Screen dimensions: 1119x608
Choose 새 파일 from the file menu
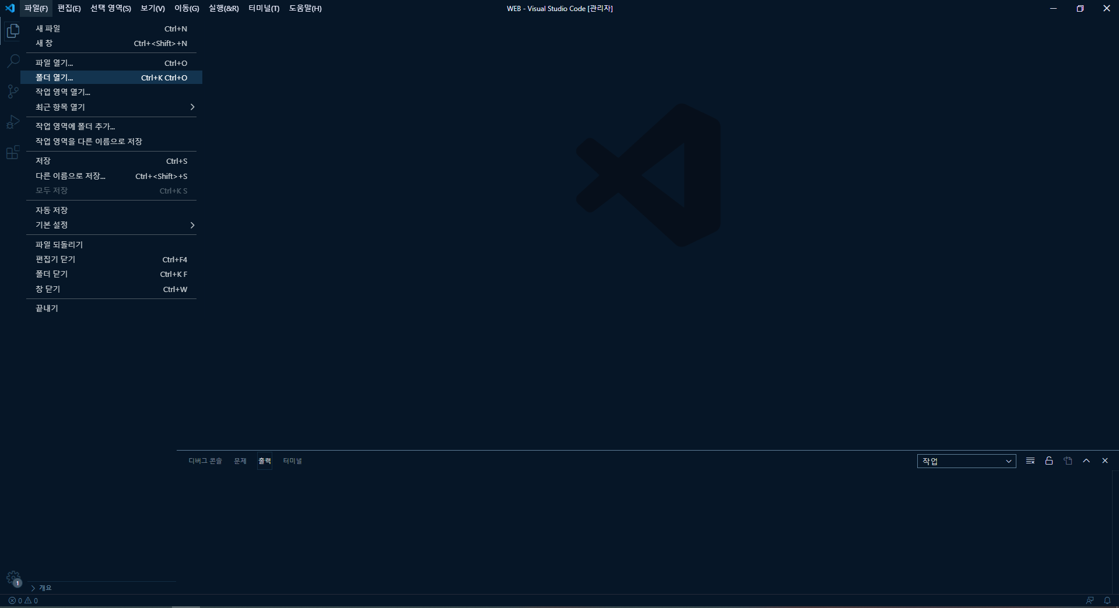pyautogui.click(x=111, y=29)
